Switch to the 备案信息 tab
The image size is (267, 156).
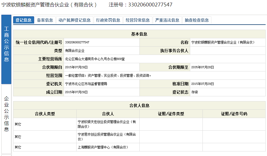45,20
